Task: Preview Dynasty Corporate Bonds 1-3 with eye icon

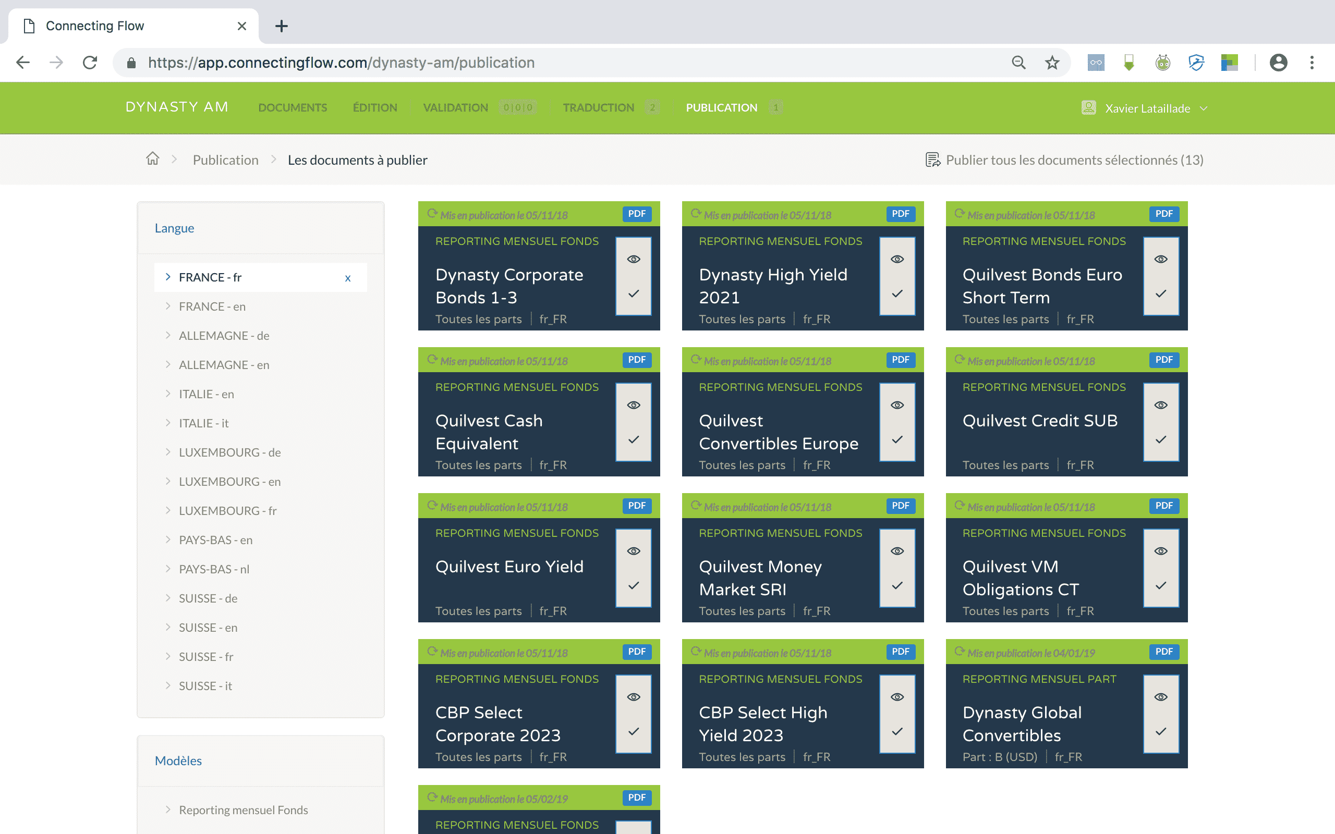Action: point(633,259)
